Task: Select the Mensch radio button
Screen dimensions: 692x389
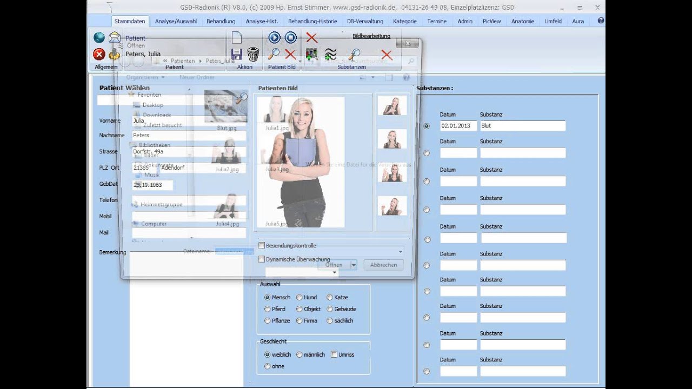Action: click(267, 297)
